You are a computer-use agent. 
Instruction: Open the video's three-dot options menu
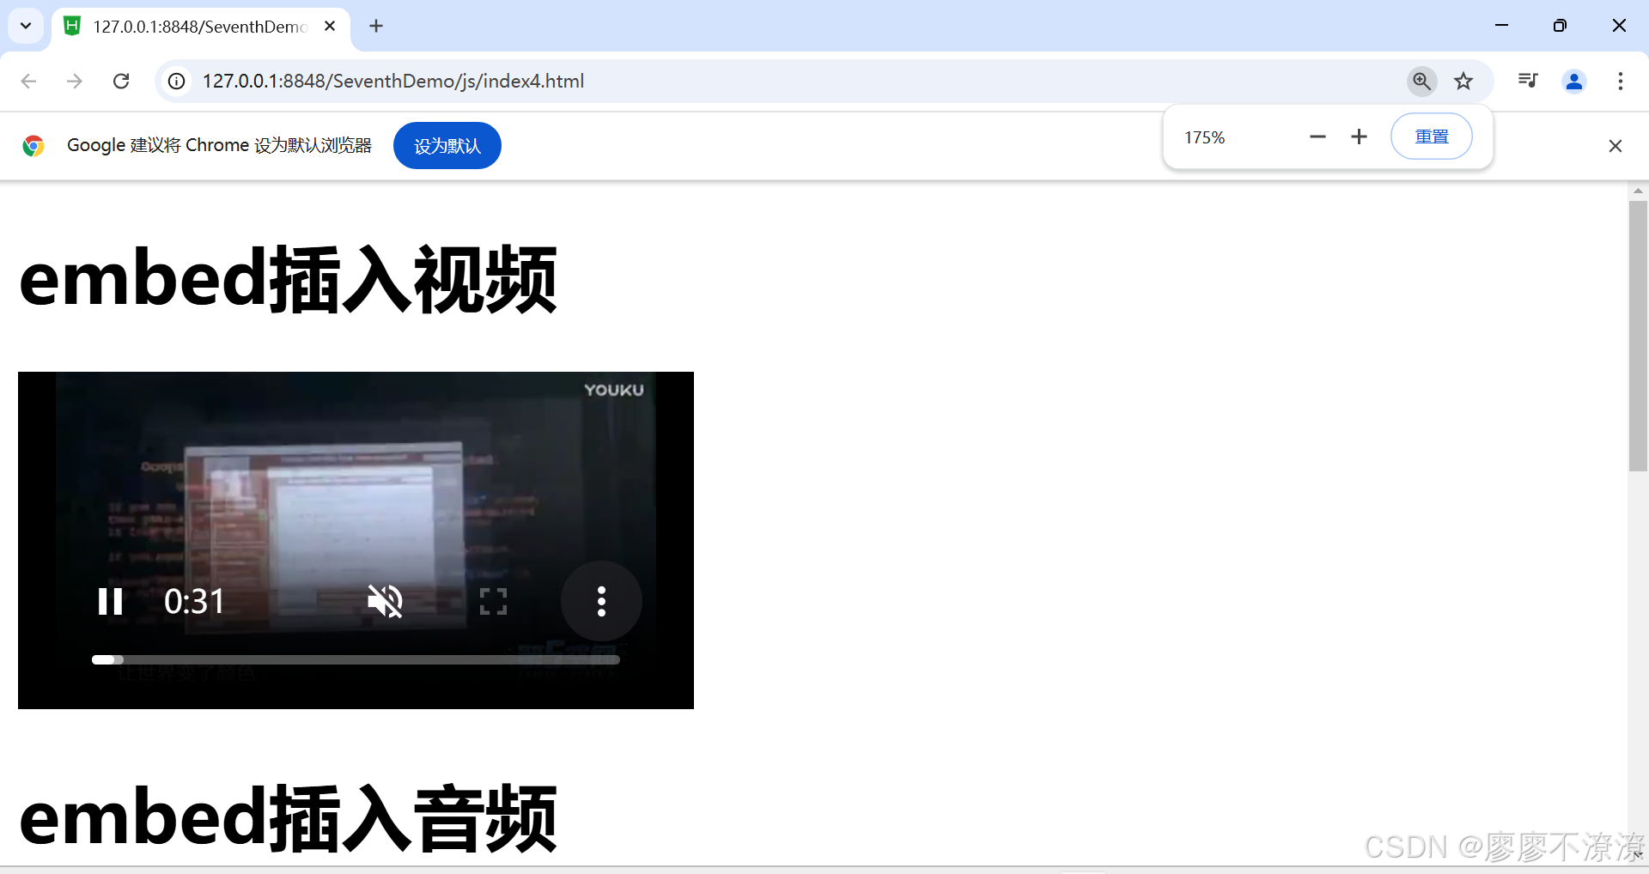(x=601, y=601)
